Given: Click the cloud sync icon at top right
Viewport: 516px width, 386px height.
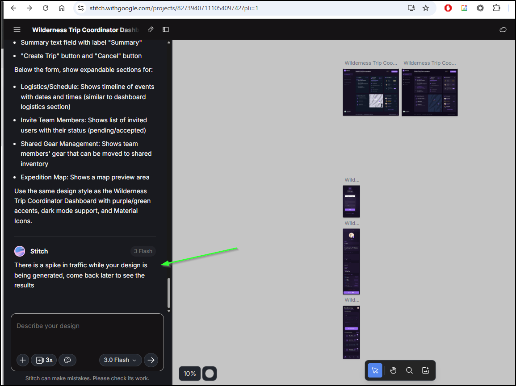Looking at the screenshot, I should 503,29.
